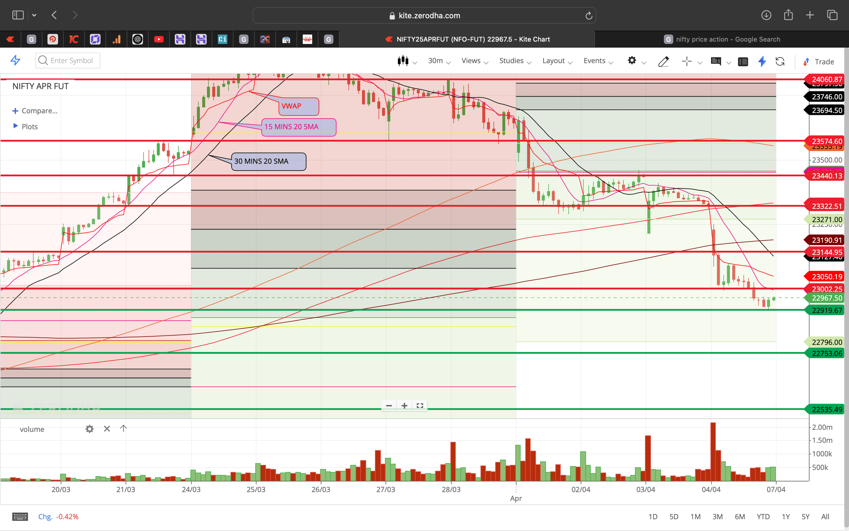Open chart display settings gear
The width and height of the screenshot is (849, 531).
pos(632,61)
